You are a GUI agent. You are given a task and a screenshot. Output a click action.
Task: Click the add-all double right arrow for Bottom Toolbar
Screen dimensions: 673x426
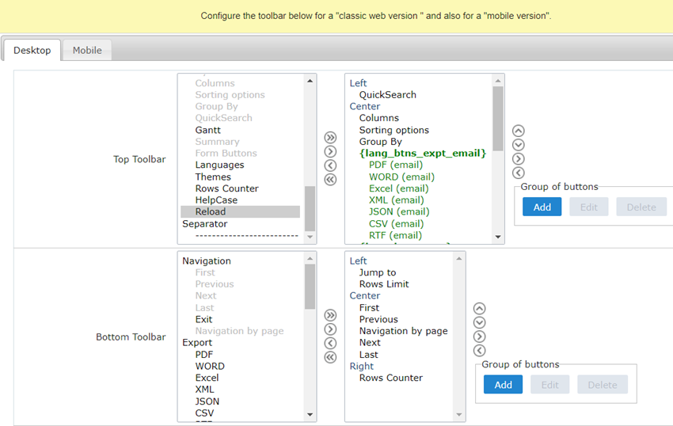pos(330,315)
